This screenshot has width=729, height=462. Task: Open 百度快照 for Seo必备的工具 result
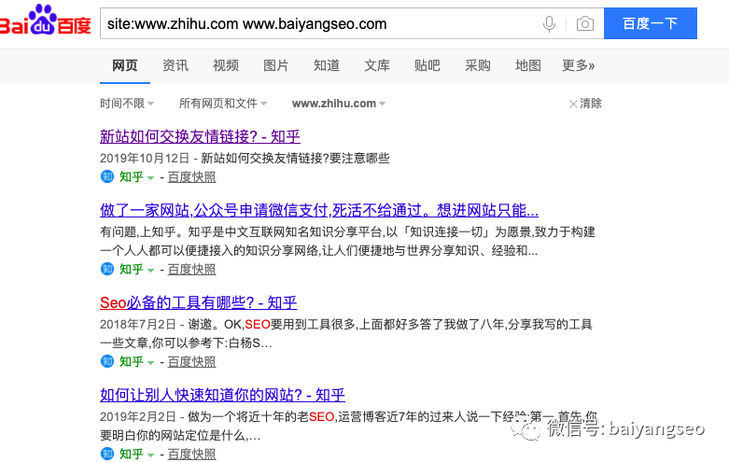click(x=191, y=361)
